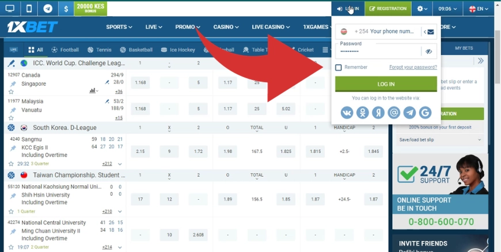The width and height of the screenshot is (501, 252).
Task: Click the Telegram icon in top bar
Action: [x=48, y=9]
